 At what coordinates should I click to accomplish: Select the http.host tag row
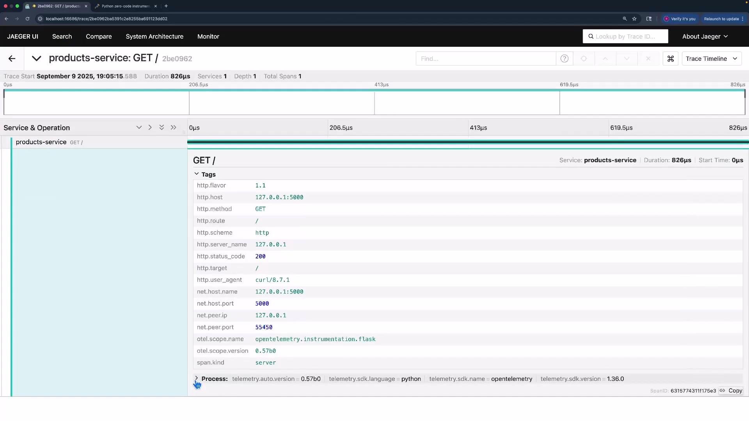(468, 197)
